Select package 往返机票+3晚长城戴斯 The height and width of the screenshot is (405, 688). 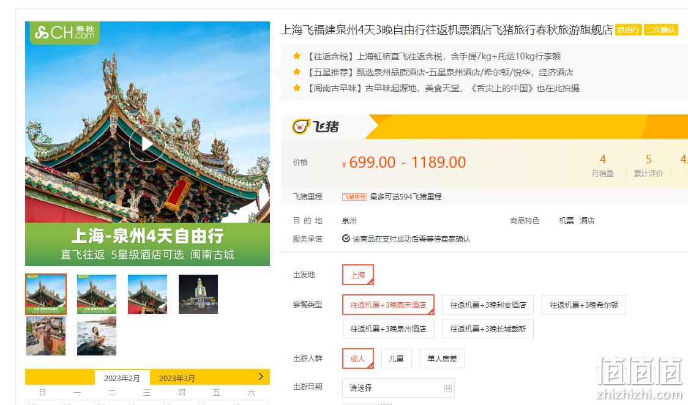click(488, 329)
